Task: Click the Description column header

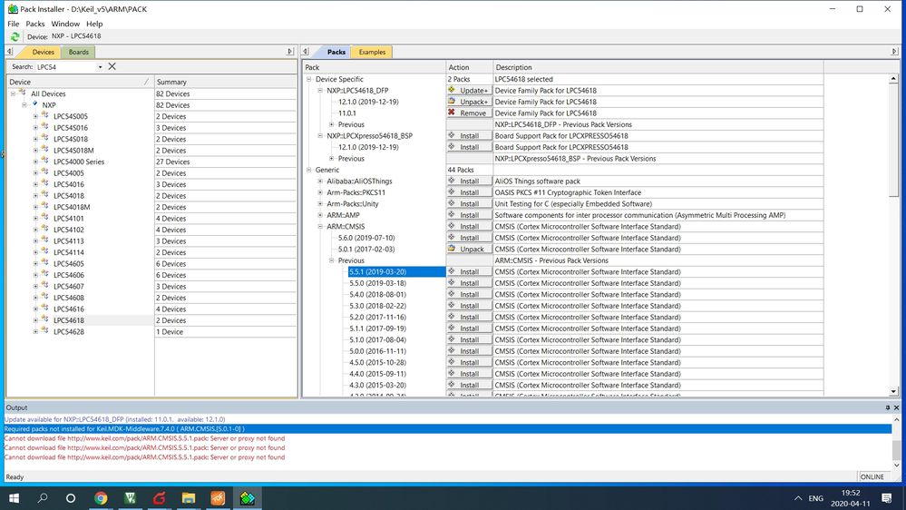Action: pyautogui.click(x=658, y=67)
